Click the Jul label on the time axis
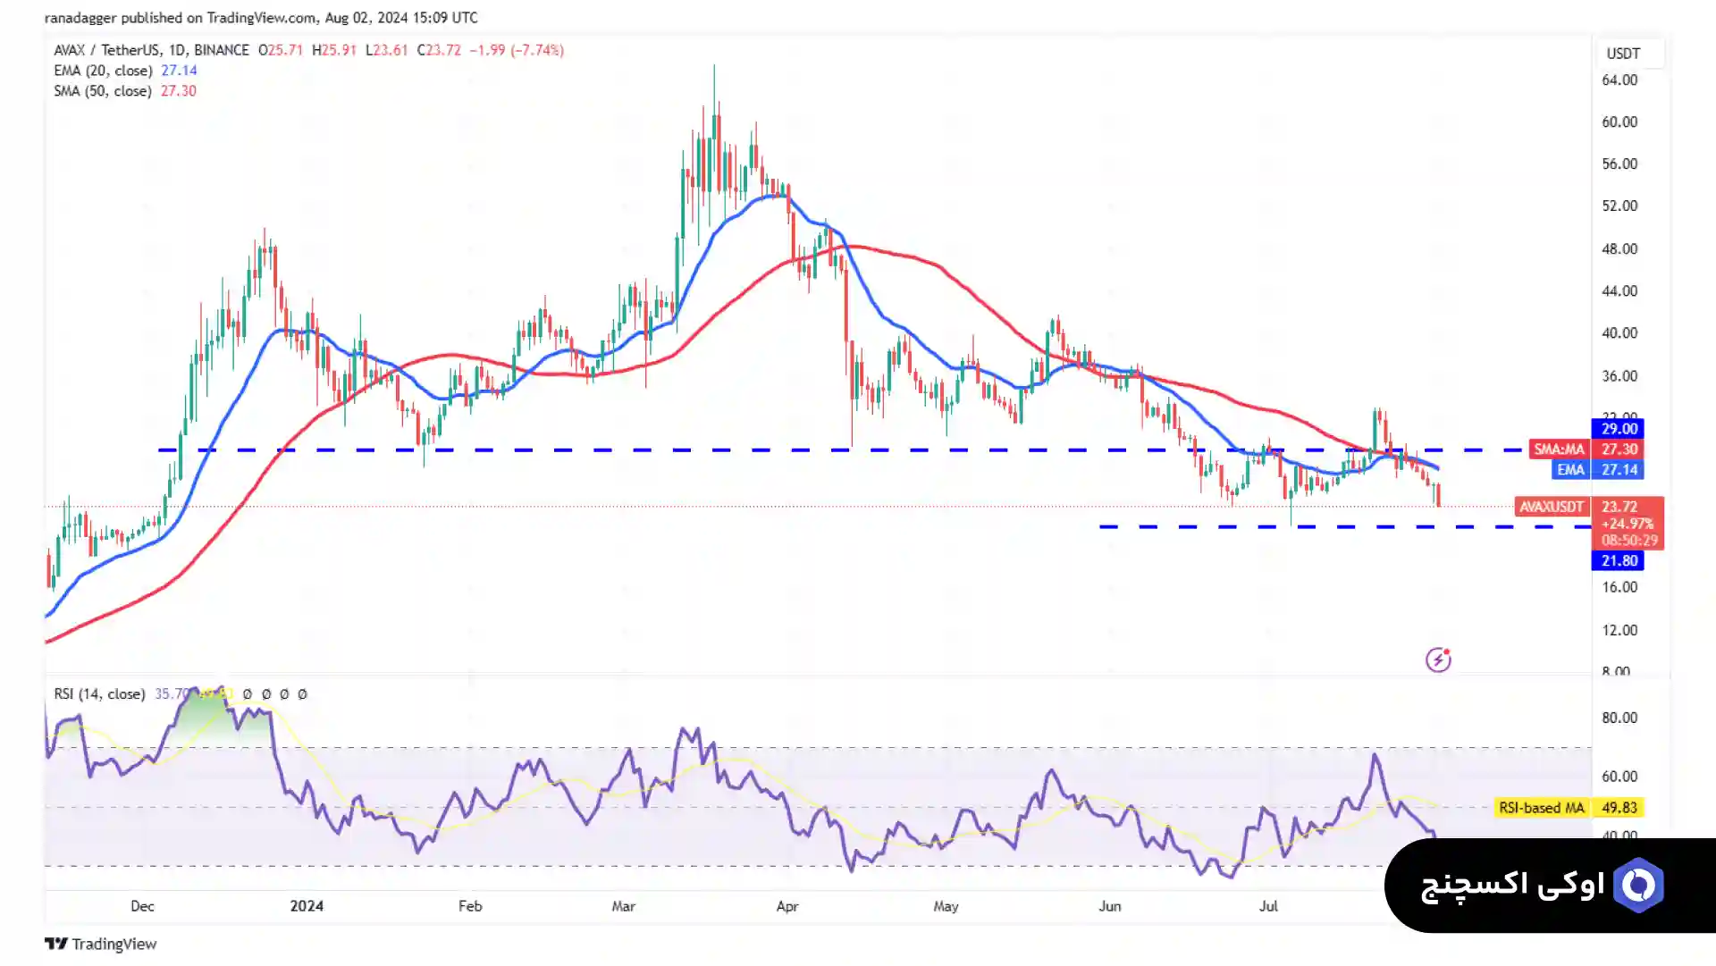 [1268, 906]
